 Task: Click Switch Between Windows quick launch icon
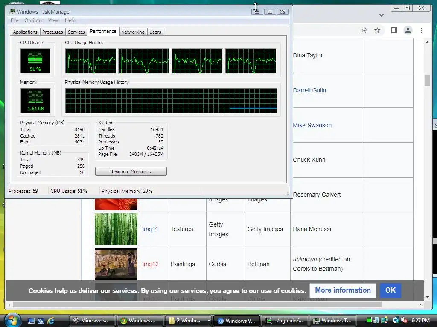41,321
